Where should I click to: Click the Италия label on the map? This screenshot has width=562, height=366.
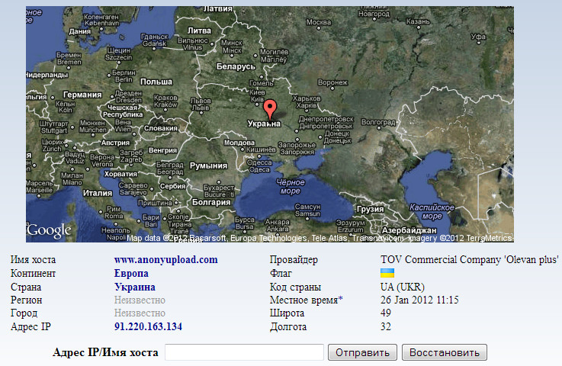[98, 193]
